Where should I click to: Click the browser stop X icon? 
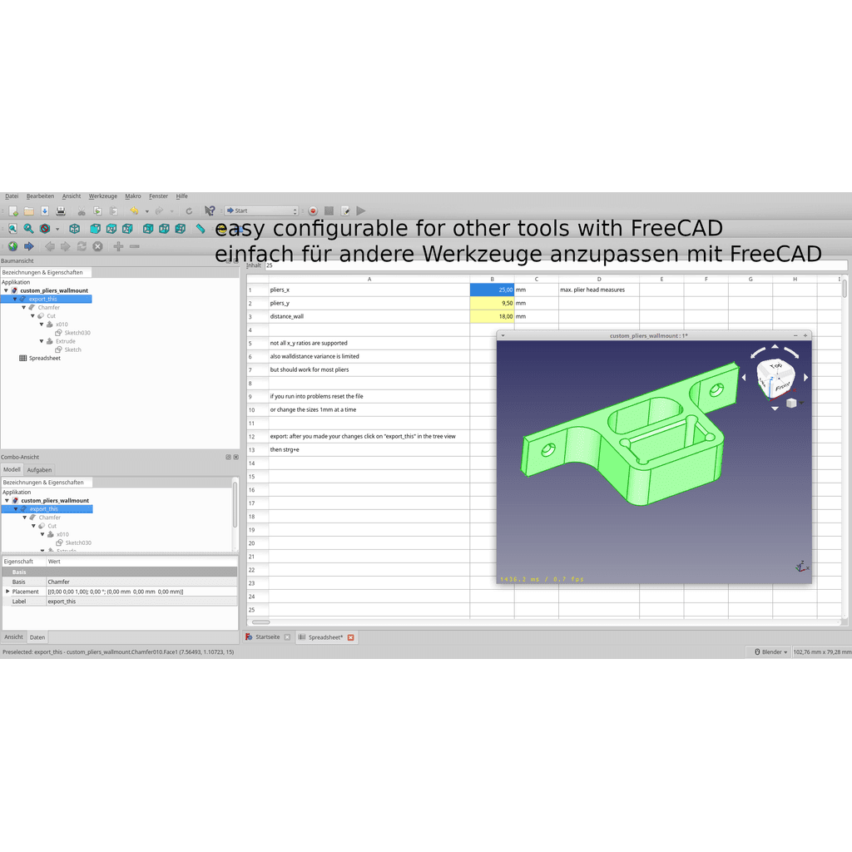click(x=98, y=246)
